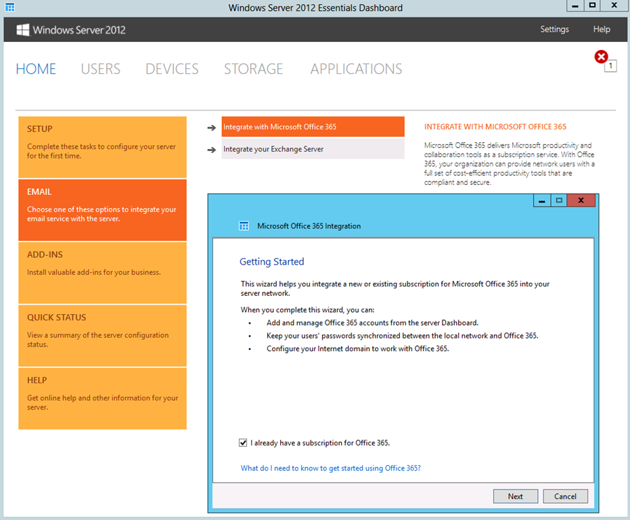Click 'INTEGRATE WITH MICROSOFT OFFICE 365' heading

pos(495,127)
